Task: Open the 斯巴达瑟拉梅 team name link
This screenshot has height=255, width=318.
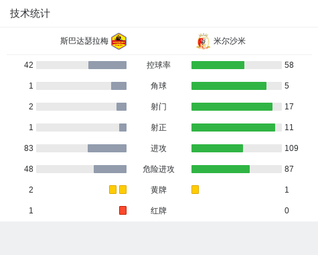Action: 84,41
